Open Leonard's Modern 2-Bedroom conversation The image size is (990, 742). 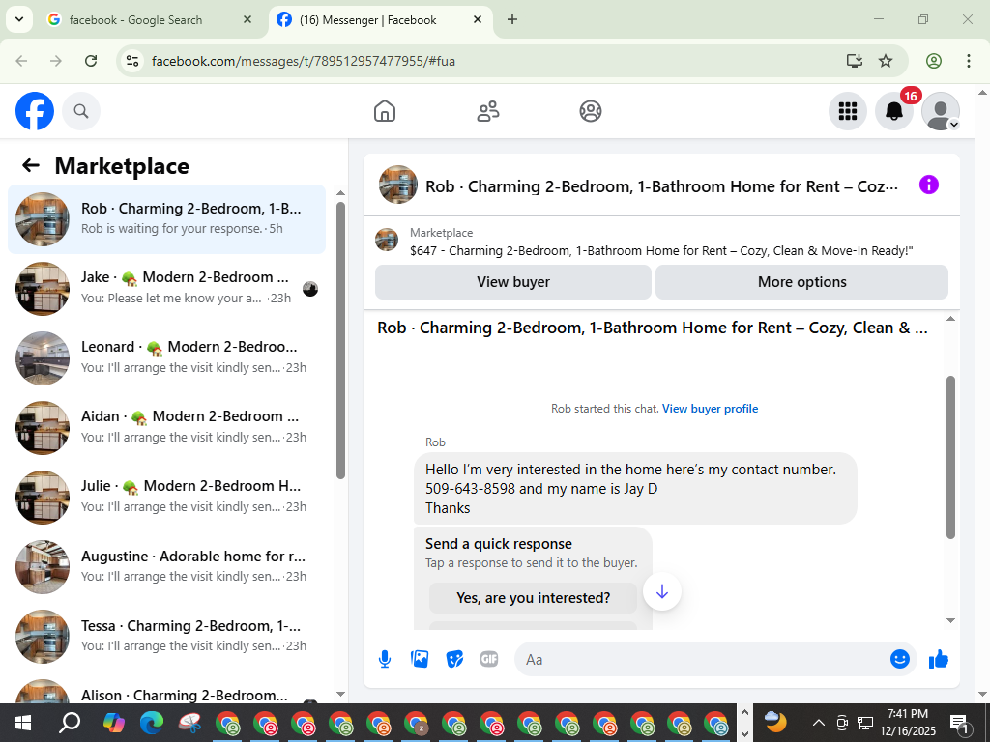(x=166, y=357)
